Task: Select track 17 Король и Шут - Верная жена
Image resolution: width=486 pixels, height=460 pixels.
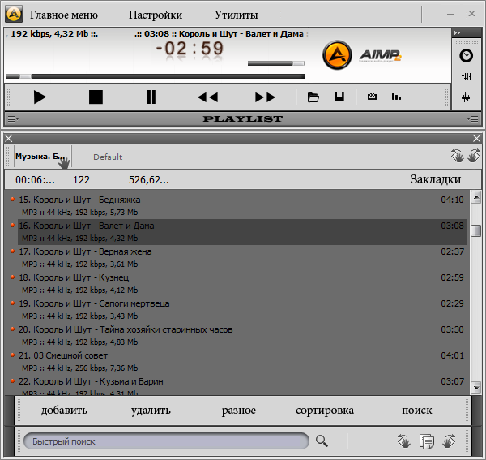Action: click(x=241, y=258)
